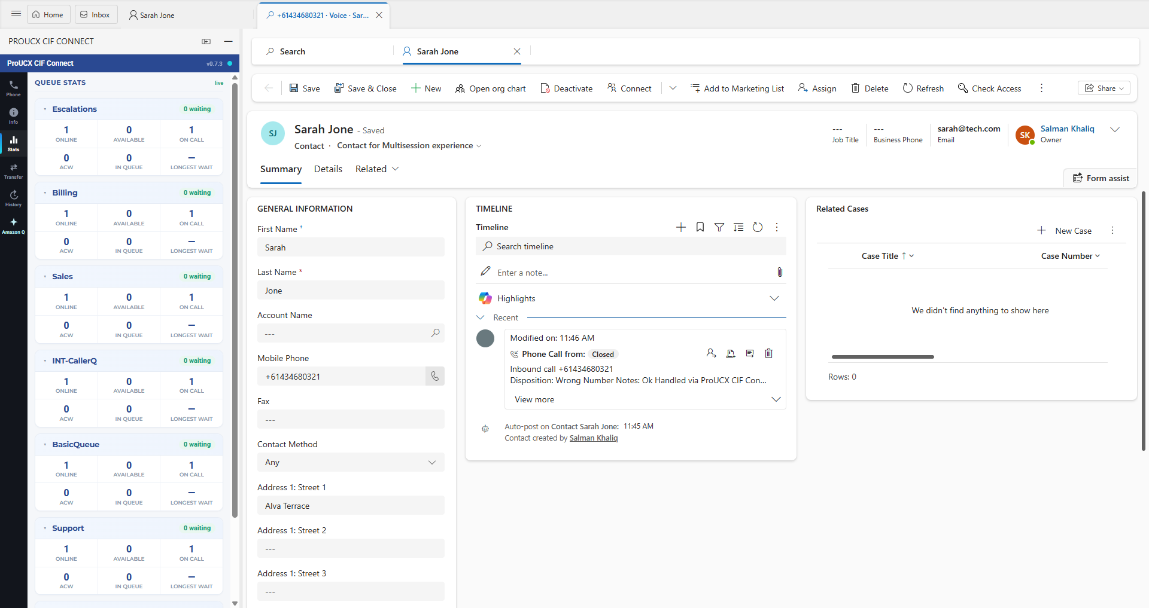This screenshot has height=608, width=1149.
Task: Collapse the Sales queue
Action: point(45,277)
